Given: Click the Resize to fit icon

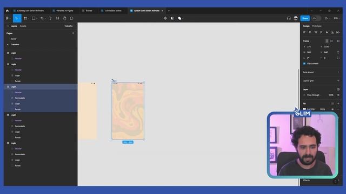Looking at the screenshot, I should pos(338,41).
